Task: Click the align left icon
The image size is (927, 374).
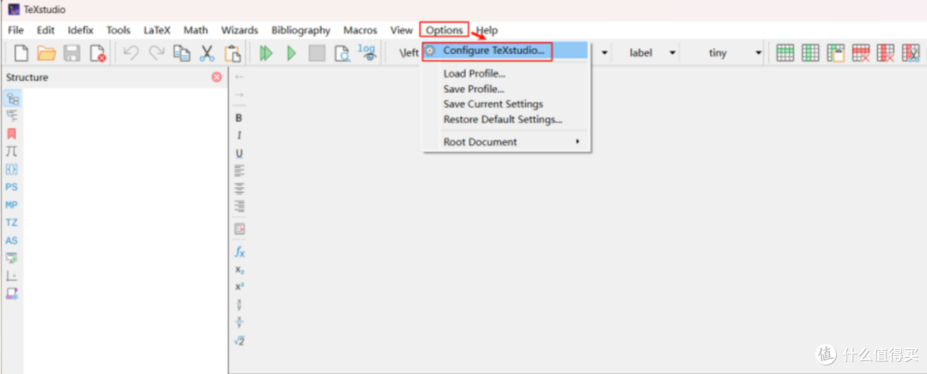Action: point(239,171)
